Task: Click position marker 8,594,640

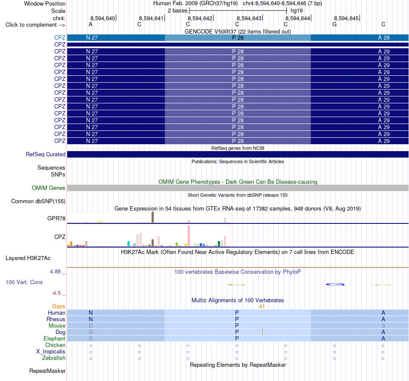Action: [x=102, y=18]
